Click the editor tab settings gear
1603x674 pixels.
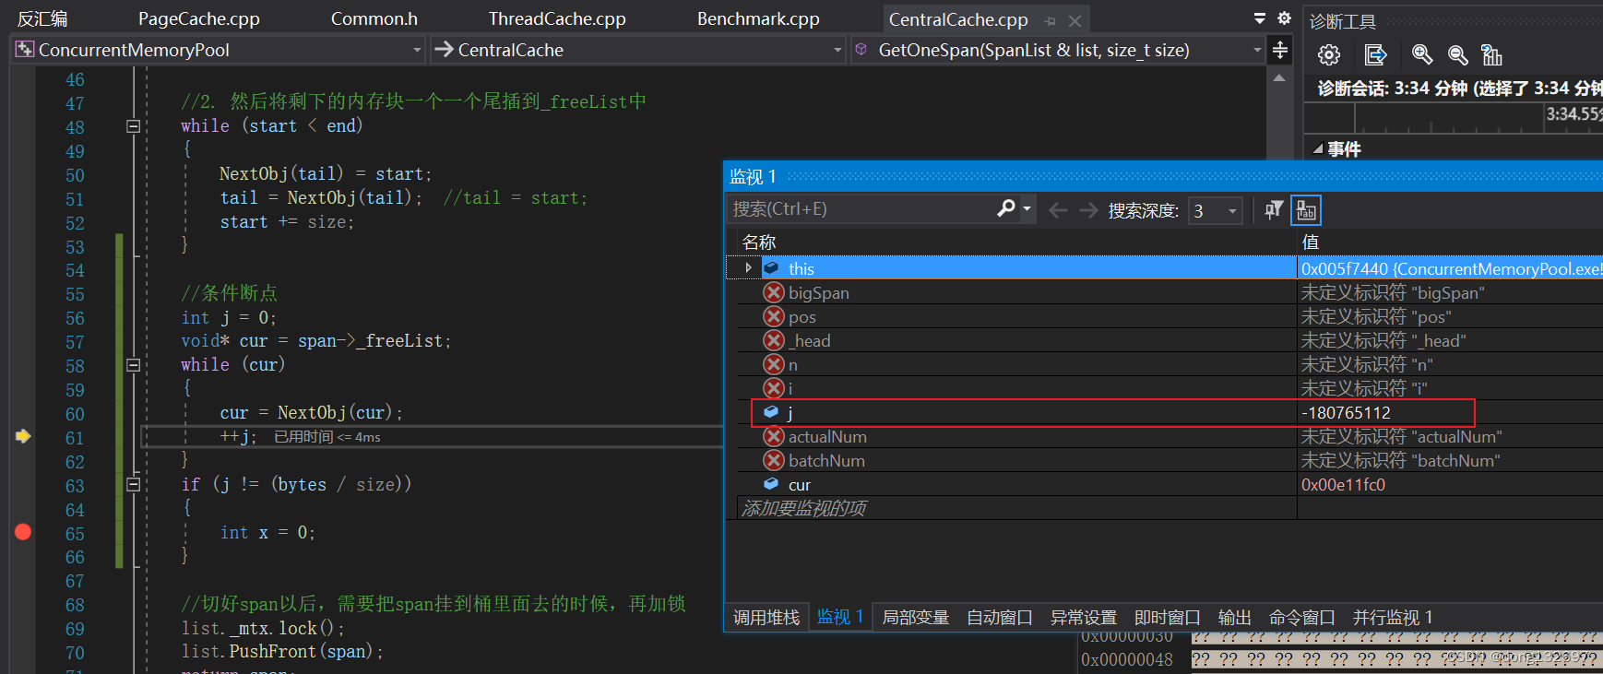click(x=1284, y=18)
